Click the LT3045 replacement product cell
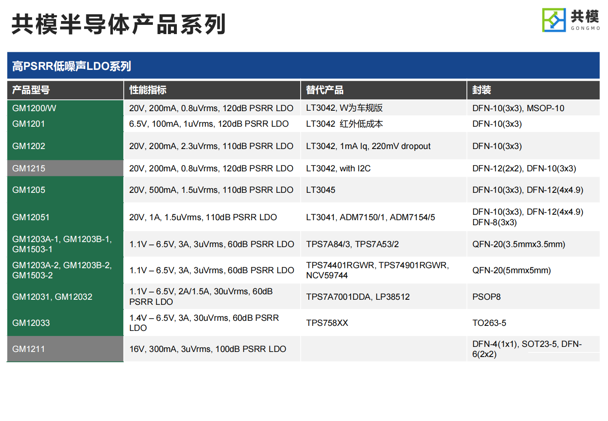Image resolution: width=608 pixels, height=421 pixels. click(321, 190)
